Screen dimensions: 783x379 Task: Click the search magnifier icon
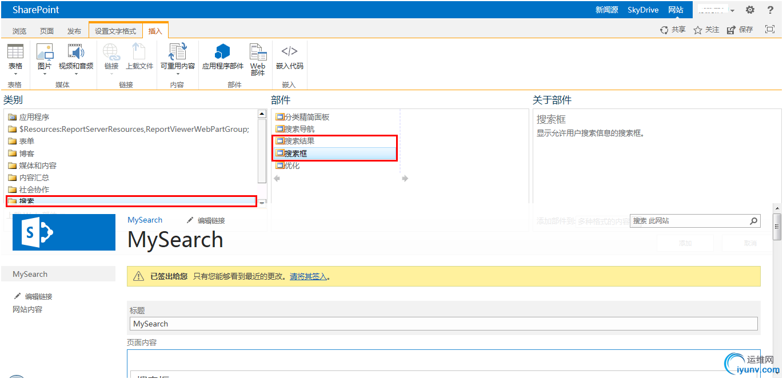coord(754,221)
